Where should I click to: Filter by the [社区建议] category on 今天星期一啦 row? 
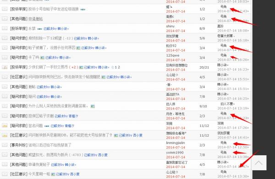point(19,174)
